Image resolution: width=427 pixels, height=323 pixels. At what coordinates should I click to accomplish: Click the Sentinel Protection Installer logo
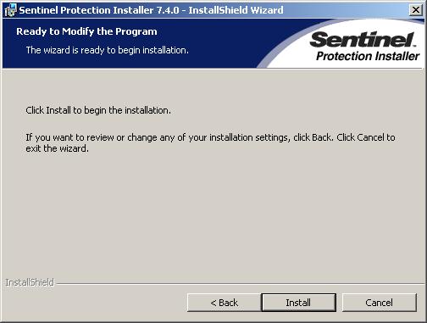click(364, 46)
